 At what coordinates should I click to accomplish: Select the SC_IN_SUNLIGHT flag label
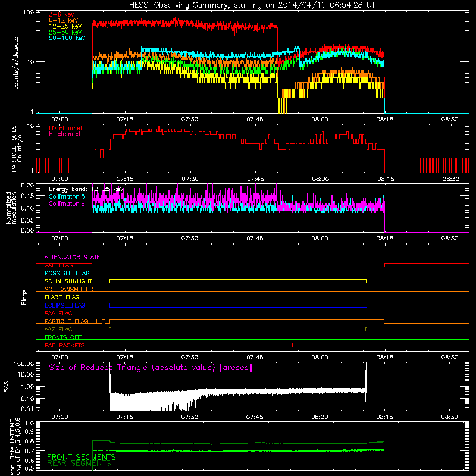(68, 281)
